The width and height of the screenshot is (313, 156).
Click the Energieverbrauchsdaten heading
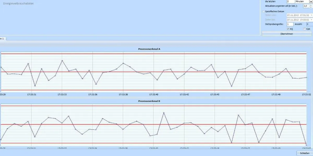[x=18, y=4]
